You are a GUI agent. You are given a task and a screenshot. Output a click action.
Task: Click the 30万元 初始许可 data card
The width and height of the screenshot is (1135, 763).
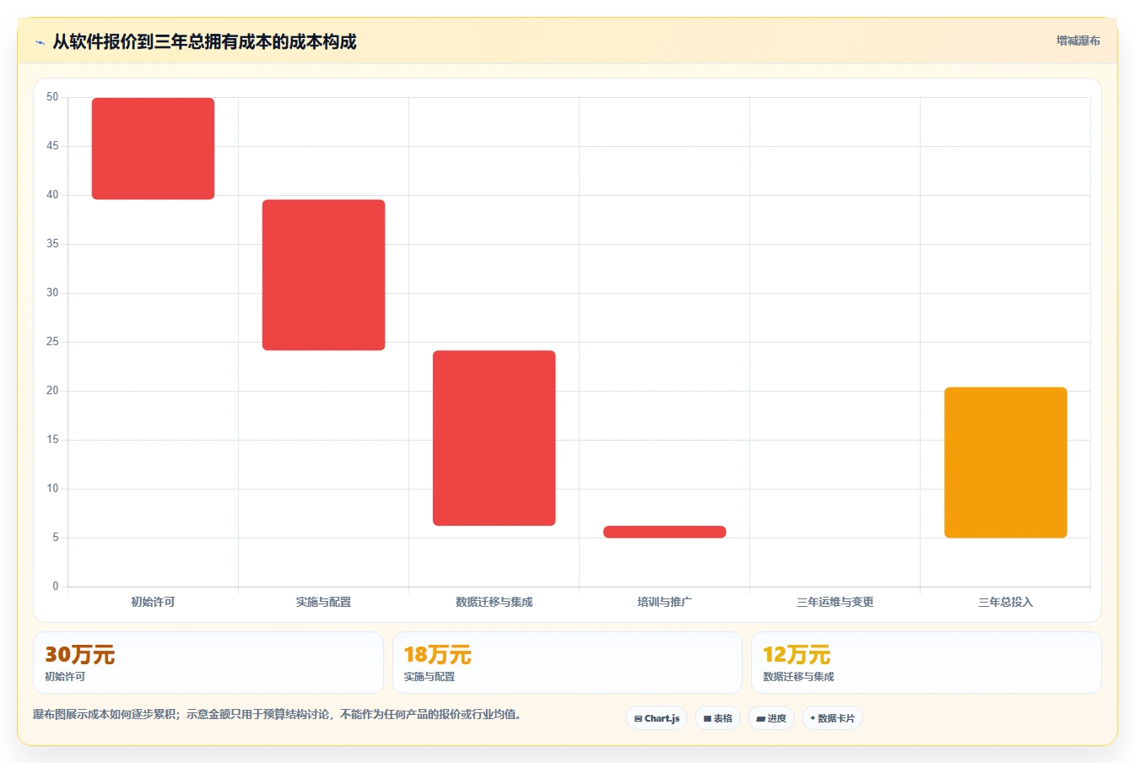(x=208, y=663)
